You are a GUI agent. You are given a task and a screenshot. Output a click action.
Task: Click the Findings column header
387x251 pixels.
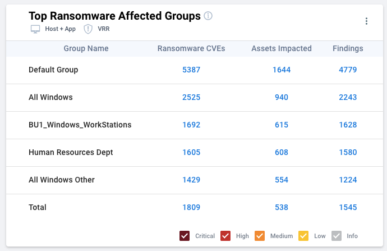[348, 48]
